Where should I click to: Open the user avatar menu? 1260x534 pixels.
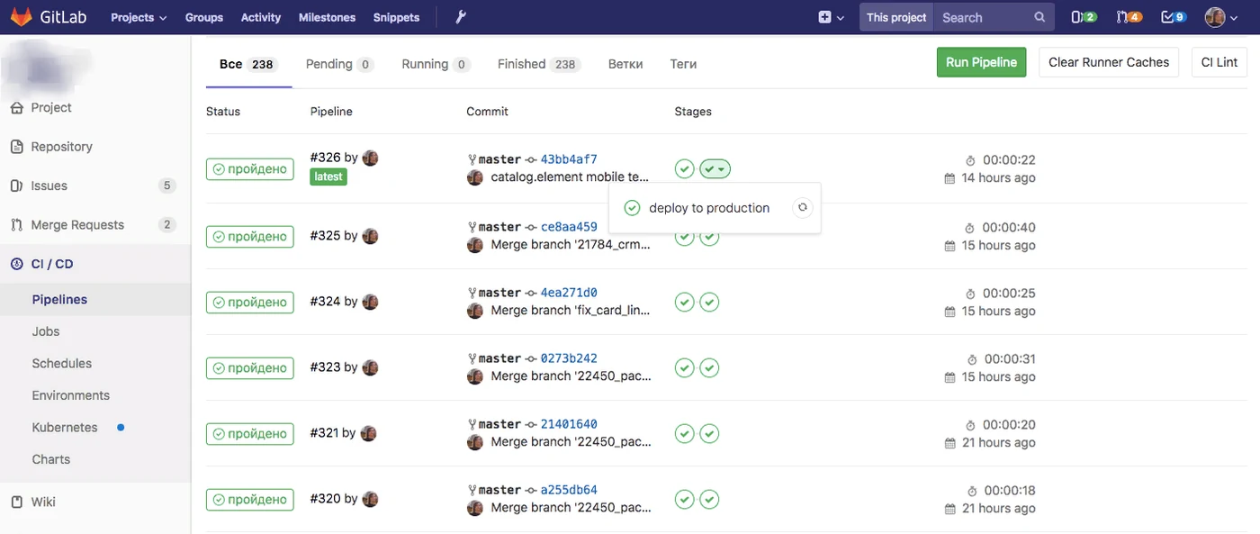[1222, 17]
